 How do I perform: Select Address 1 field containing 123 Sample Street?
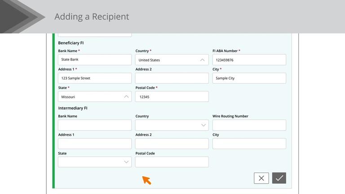[95, 78]
